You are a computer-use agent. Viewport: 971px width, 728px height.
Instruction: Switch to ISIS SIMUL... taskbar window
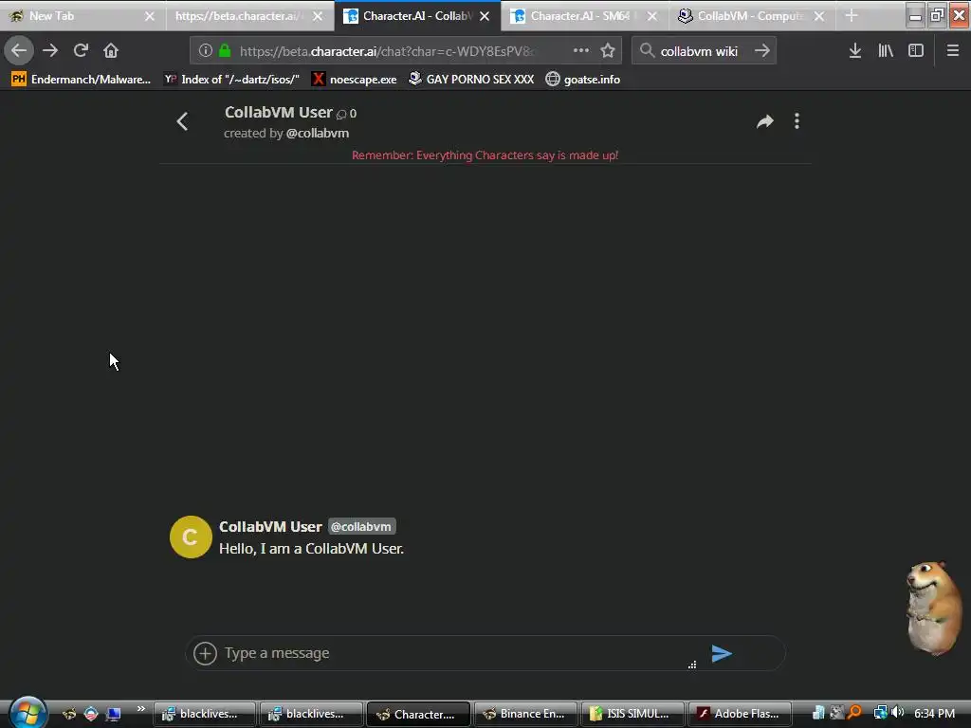pyautogui.click(x=632, y=714)
